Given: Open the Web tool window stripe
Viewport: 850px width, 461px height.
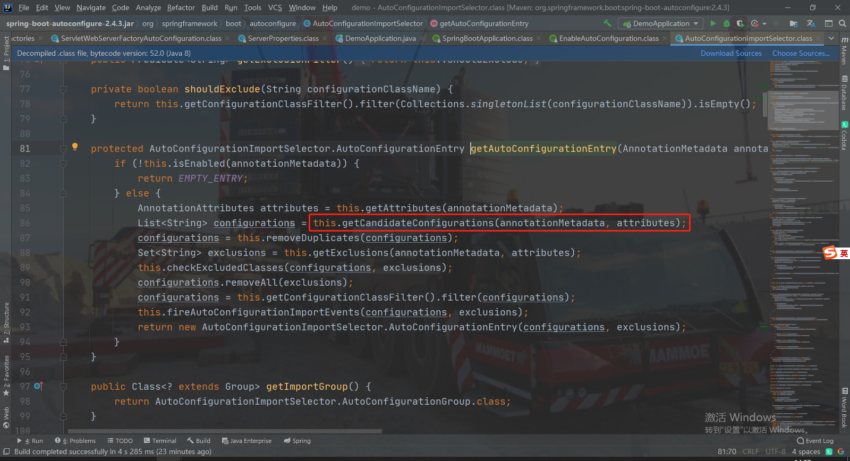Looking at the screenshot, I should [6, 417].
